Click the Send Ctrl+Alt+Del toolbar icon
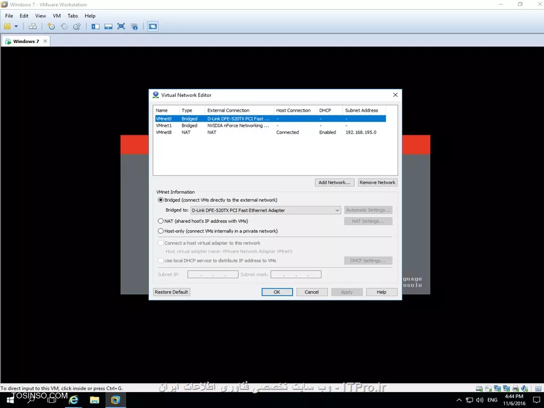This screenshot has width=544, height=408. point(33,27)
